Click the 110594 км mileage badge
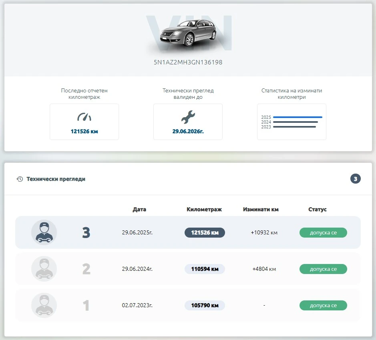Image resolution: width=376 pixels, height=340 pixels. tap(205, 269)
